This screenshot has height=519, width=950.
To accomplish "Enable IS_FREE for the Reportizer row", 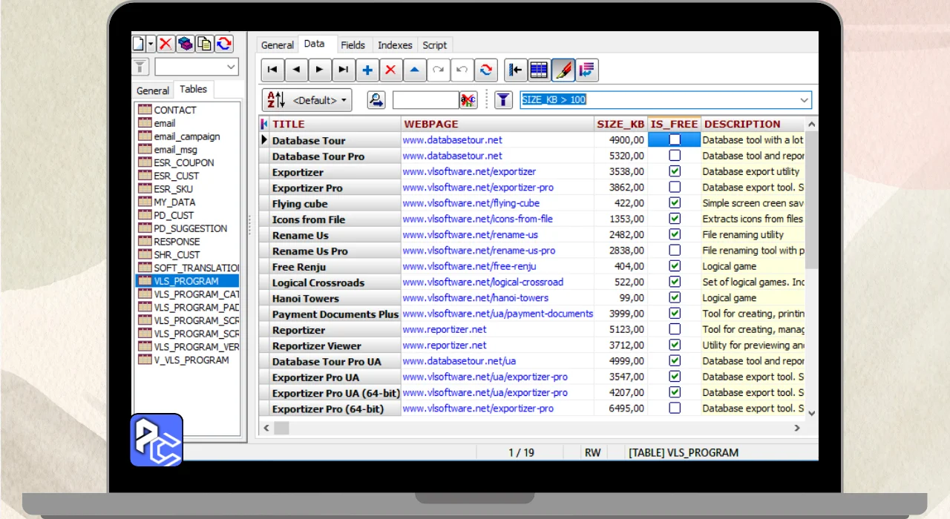I will [x=674, y=329].
